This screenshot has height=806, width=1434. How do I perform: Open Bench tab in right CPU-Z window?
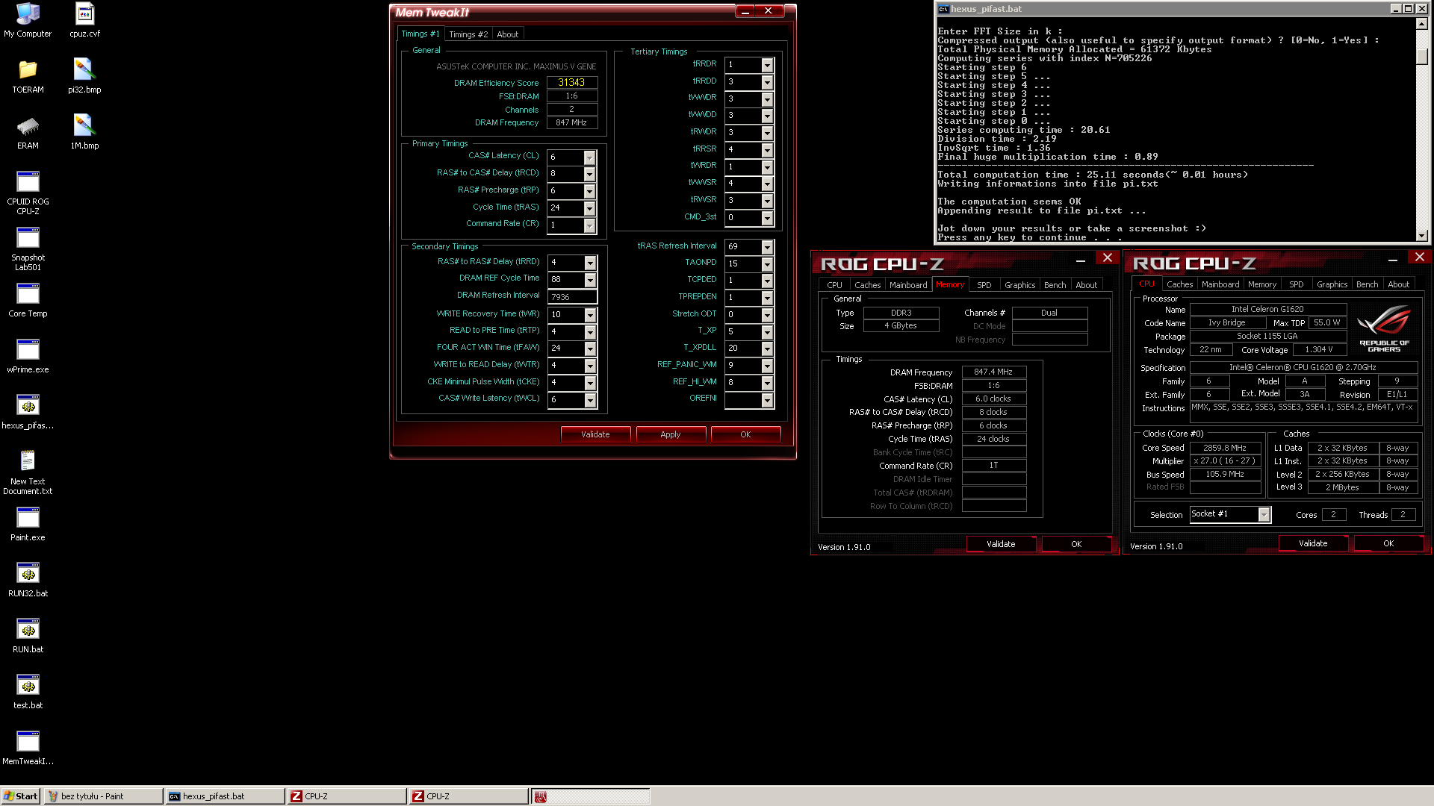pos(1368,284)
